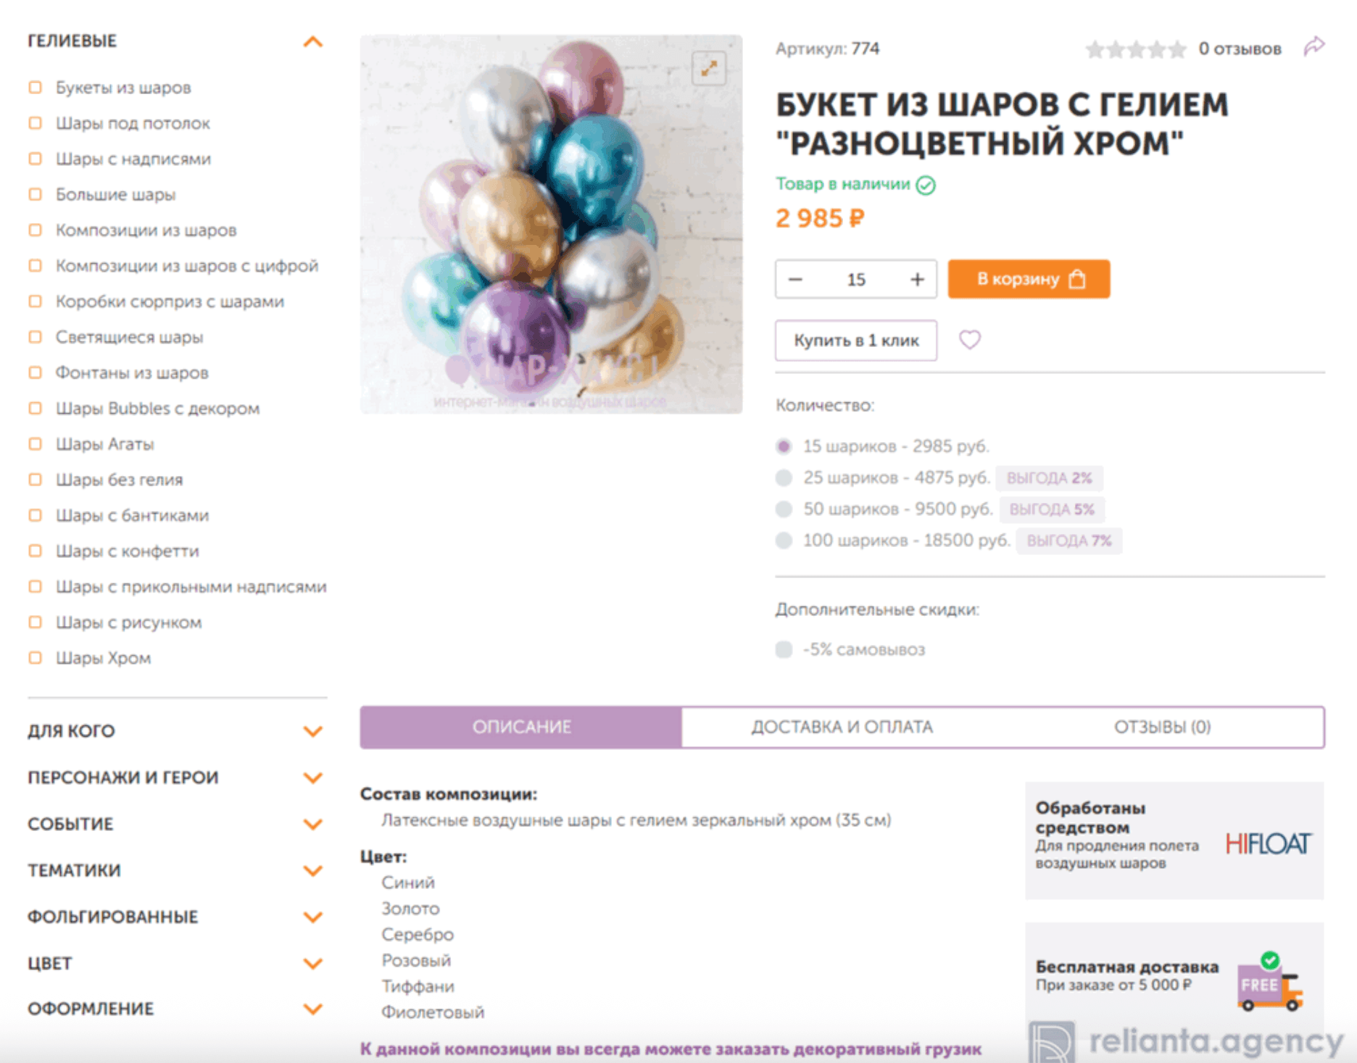Select the 100 шариков quantity option

tap(784, 541)
